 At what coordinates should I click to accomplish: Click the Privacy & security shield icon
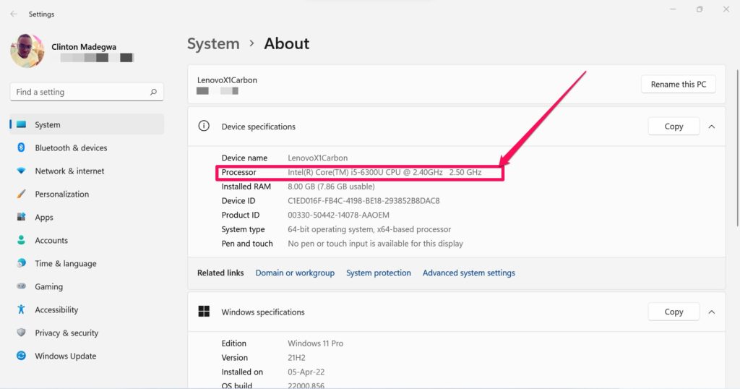click(x=21, y=333)
